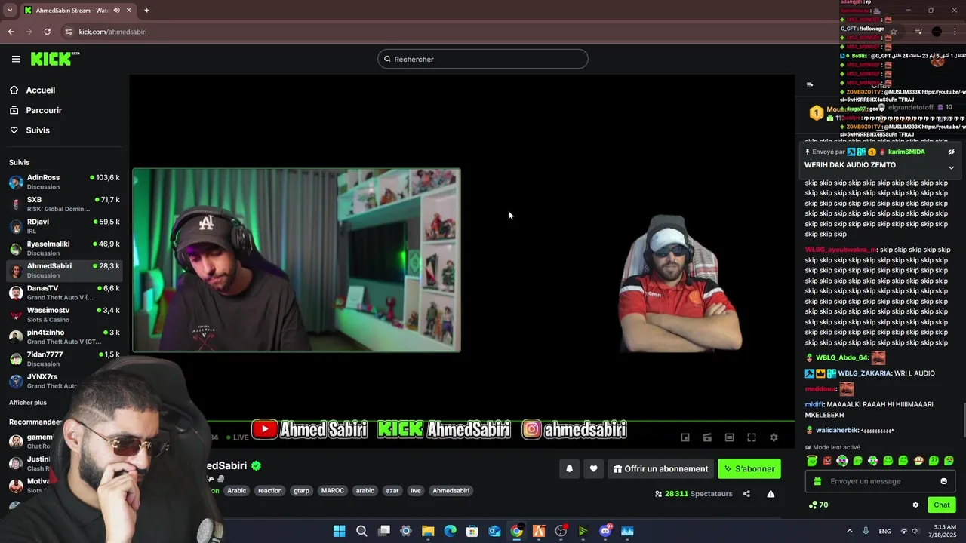The image size is (966, 543).
Task: Go back in browser history
Action: click(11, 32)
